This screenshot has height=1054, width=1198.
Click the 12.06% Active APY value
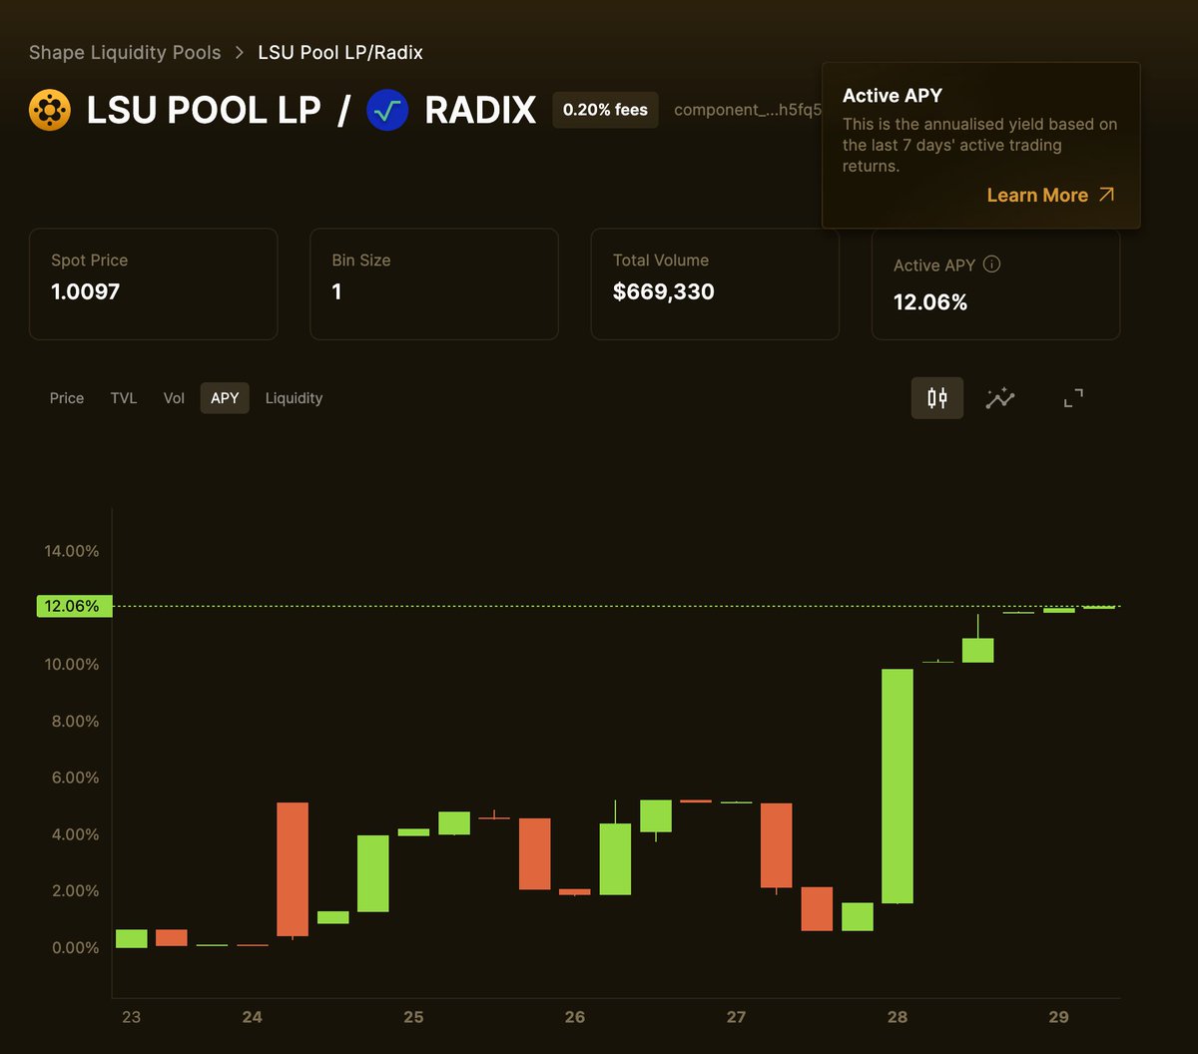(930, 302)
